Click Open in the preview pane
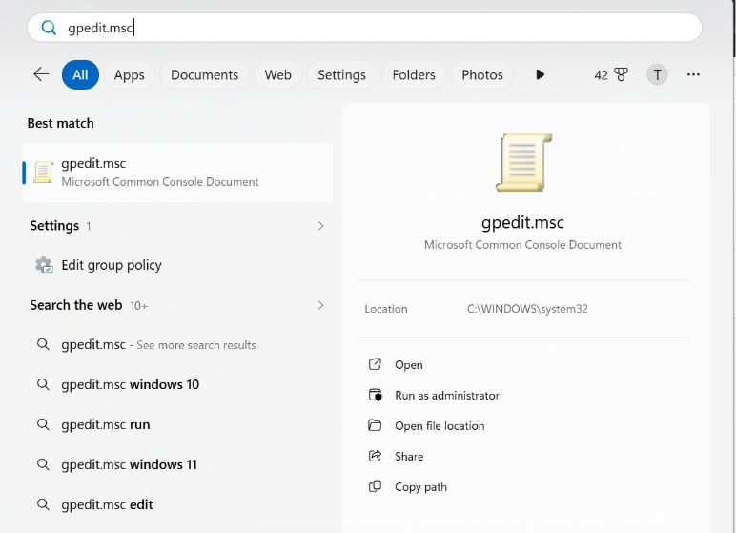Screen dimensions: 736x533 tap(408, 365)
